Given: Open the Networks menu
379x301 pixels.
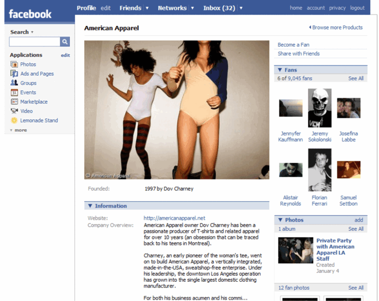Looking at the screenshot, I should [x=172, y=8].
